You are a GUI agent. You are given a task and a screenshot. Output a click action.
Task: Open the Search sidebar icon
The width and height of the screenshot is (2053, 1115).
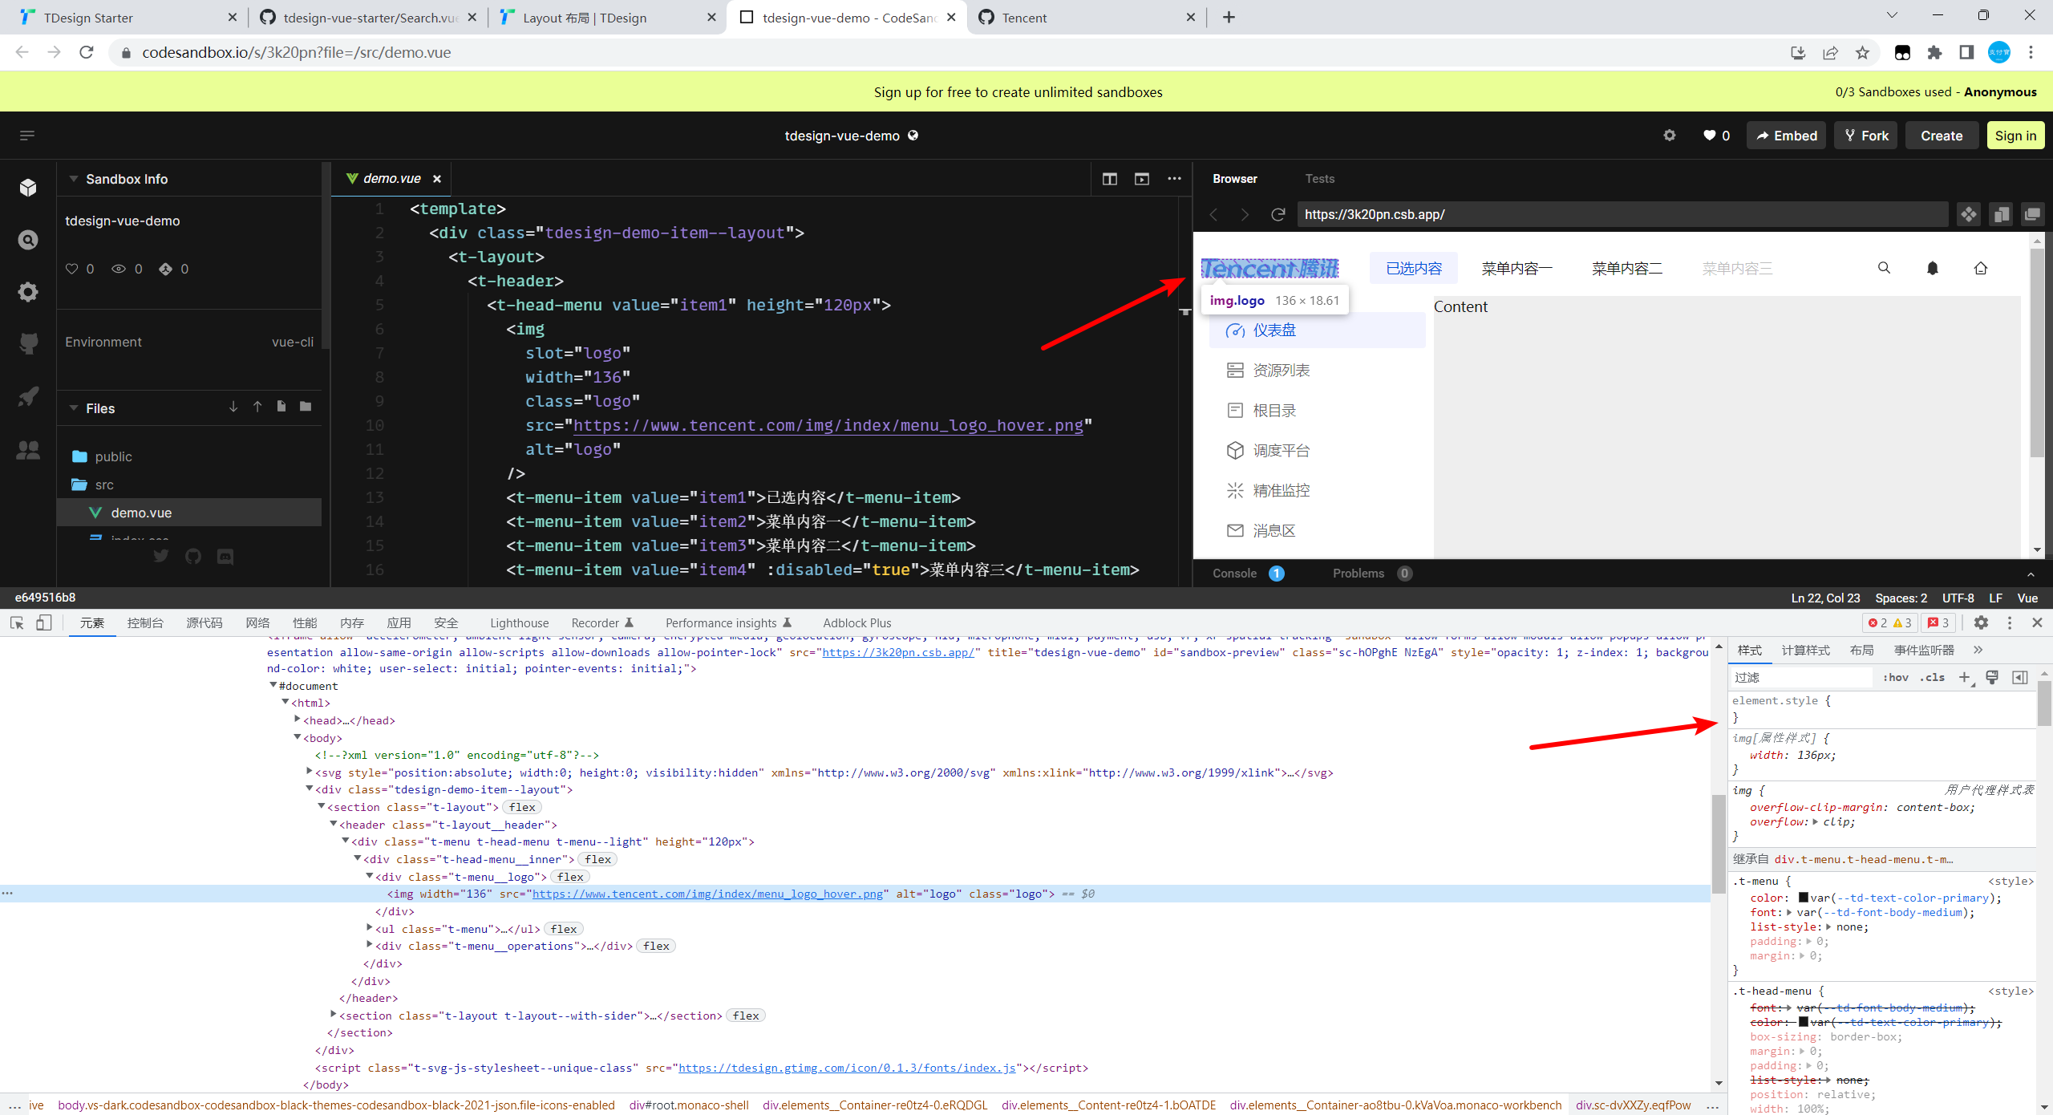[x=28, y=240]
